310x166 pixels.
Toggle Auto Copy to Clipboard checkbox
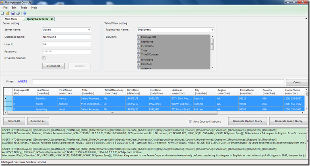[x=191, y=121]
